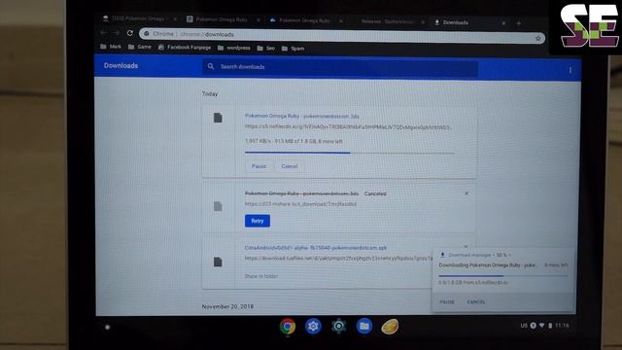Switch to the second Pokemon Omega Ruby tab
Image resolution: width=622 pixels, height=350 pixels.
[223, 19]
